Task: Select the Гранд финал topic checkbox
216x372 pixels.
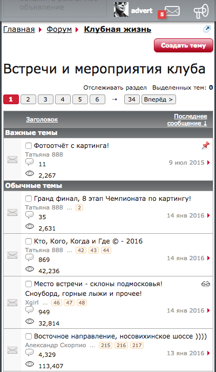Action: [x=29, y=199]
